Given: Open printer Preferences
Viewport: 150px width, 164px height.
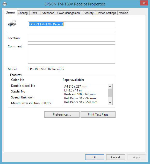Looking at the screenshot, I should click(x=62, y=115).
